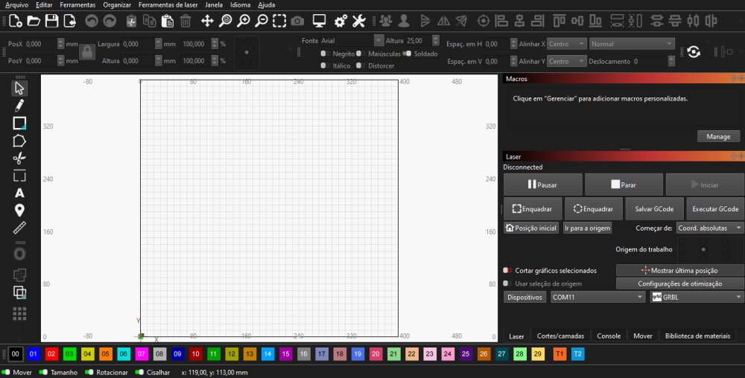Select the rectangle drawing tool

point(19,123)
